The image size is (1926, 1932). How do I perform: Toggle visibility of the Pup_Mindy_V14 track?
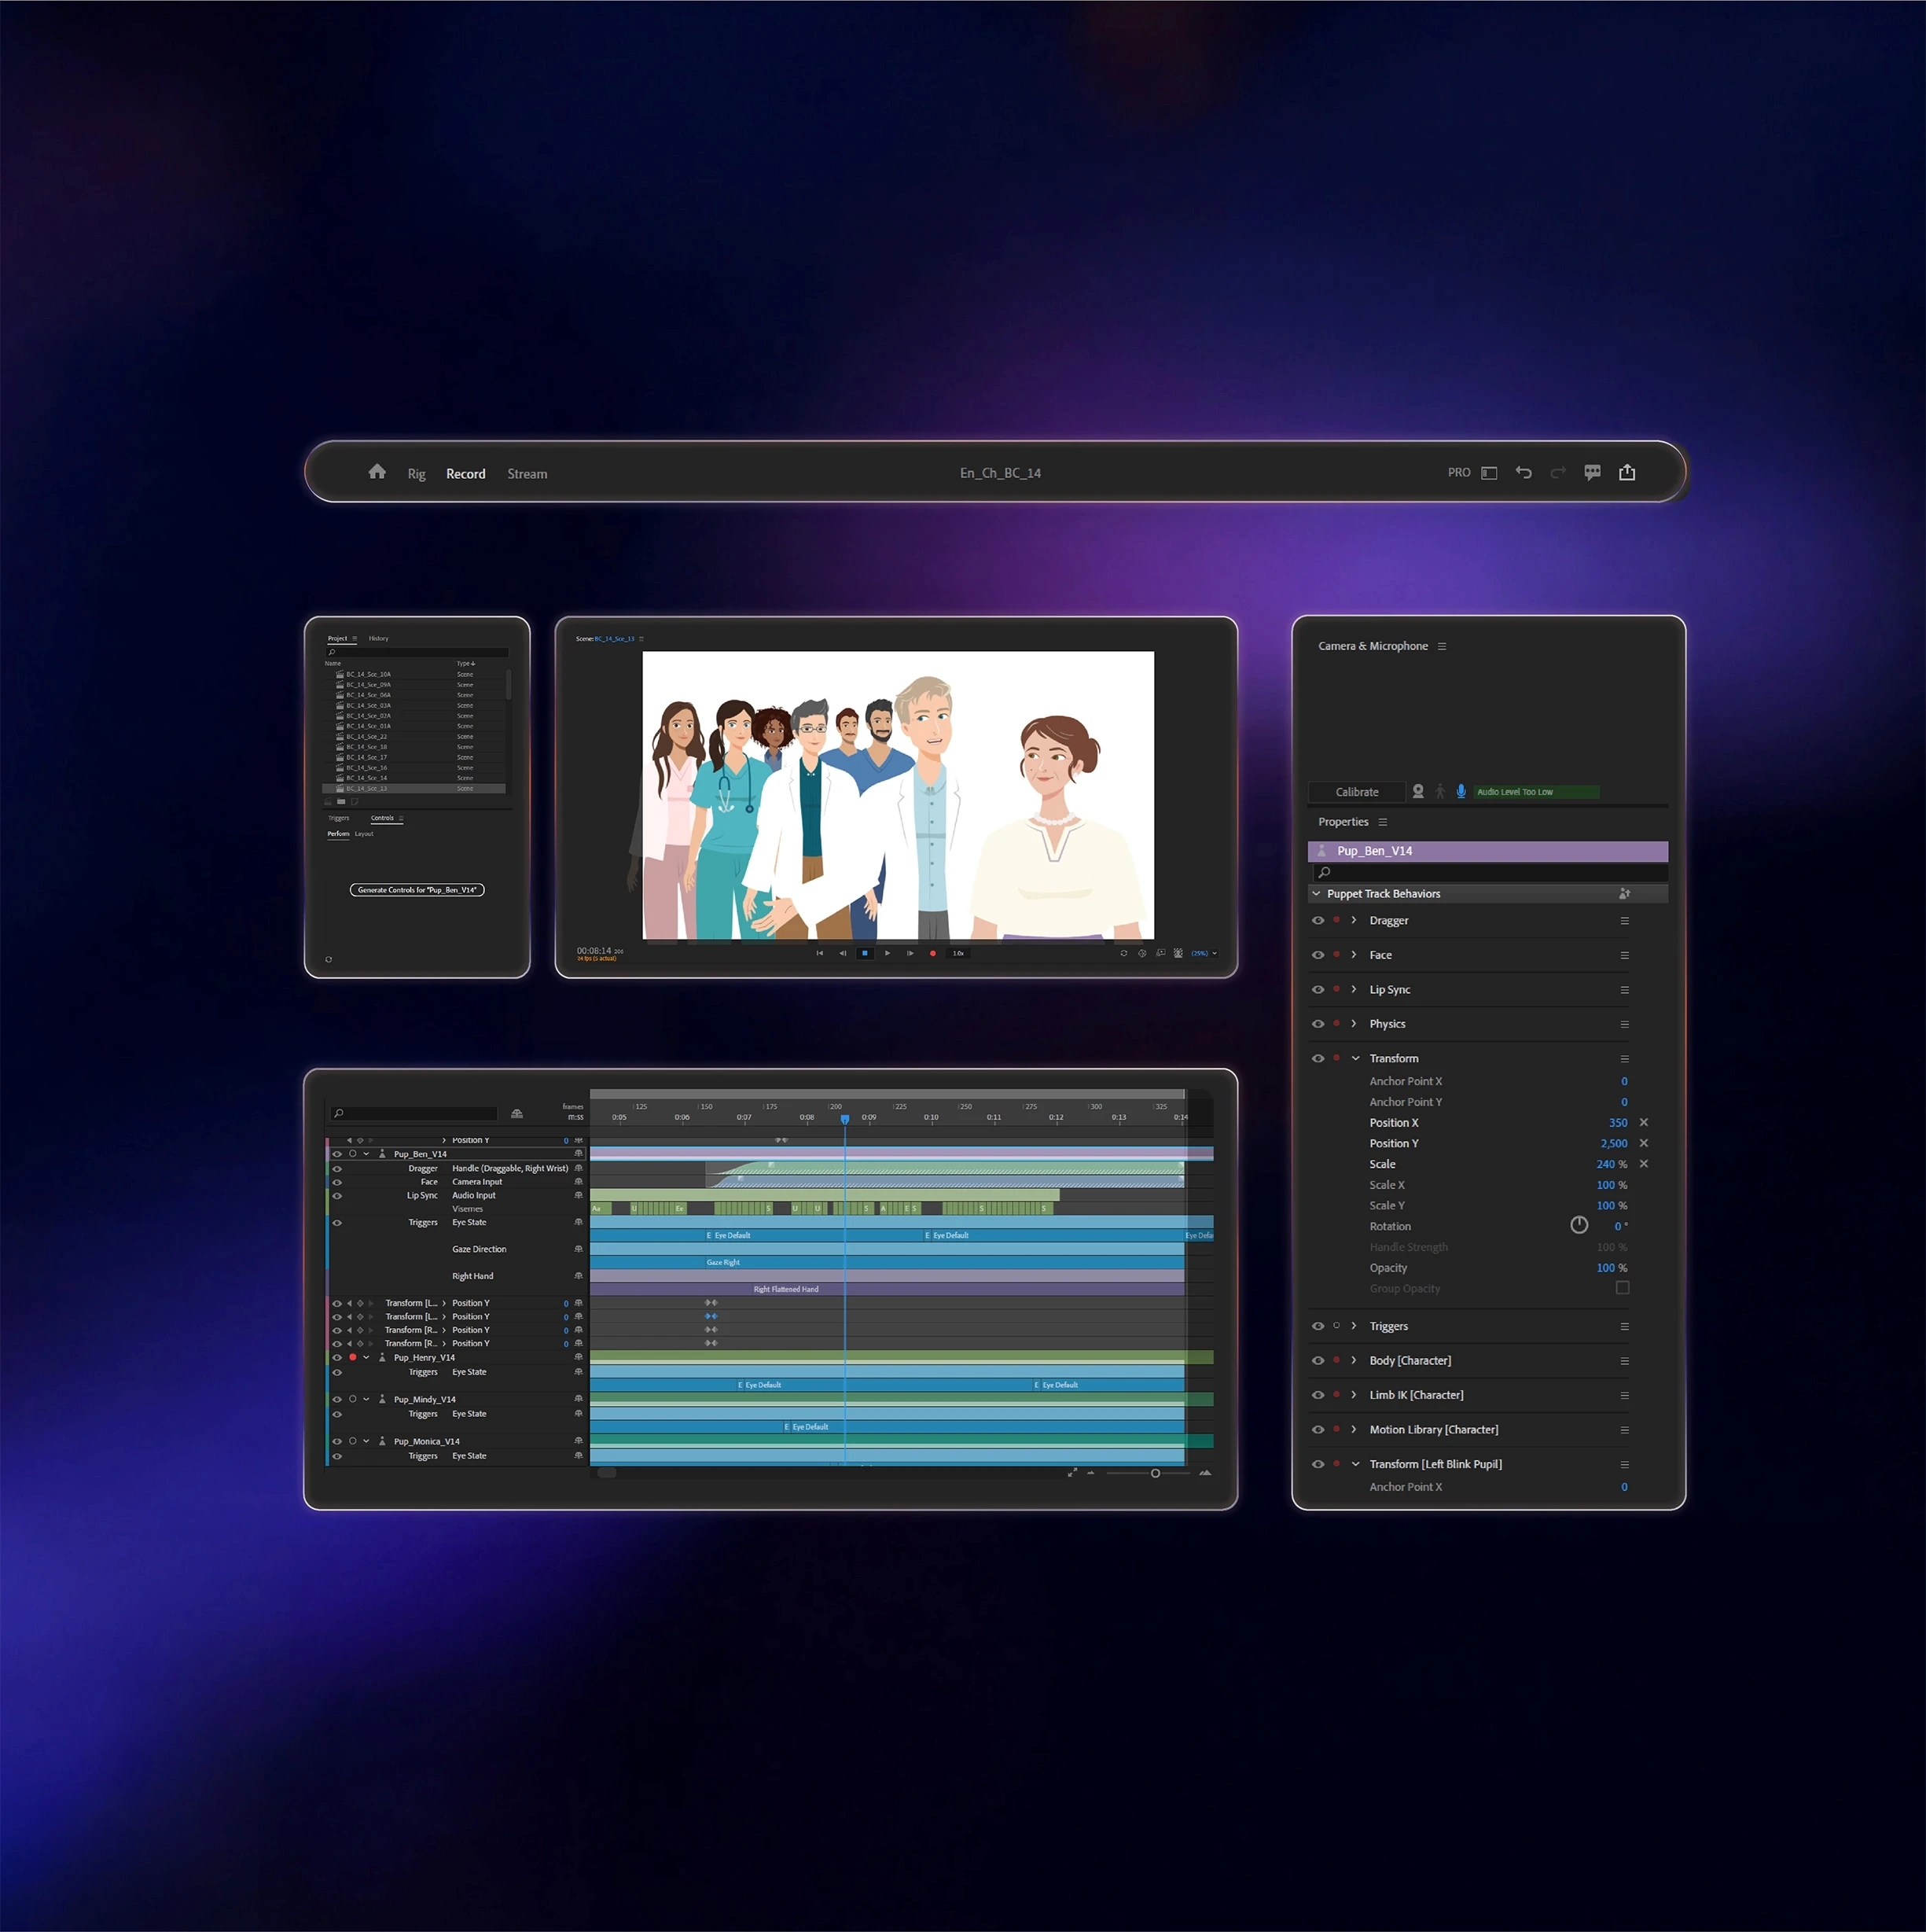coord(337,1399)
